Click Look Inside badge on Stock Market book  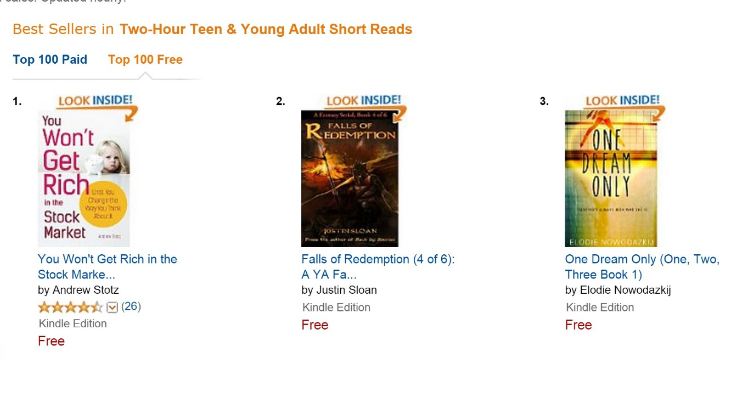(x=95, y=101)
